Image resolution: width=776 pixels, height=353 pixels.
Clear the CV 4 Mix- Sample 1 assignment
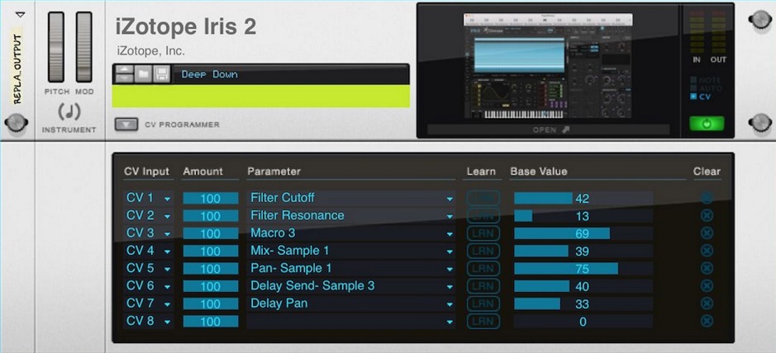point(707,251)
